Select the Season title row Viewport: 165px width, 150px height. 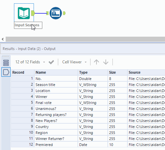coord(88,85)
